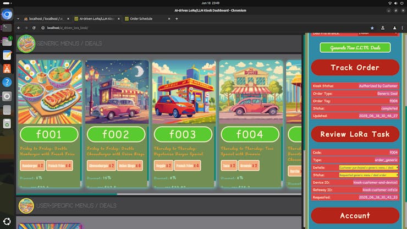Open the Text Editor from the dock
The image size is (407, 229).
pyautogui.click(x=7, y=55)
